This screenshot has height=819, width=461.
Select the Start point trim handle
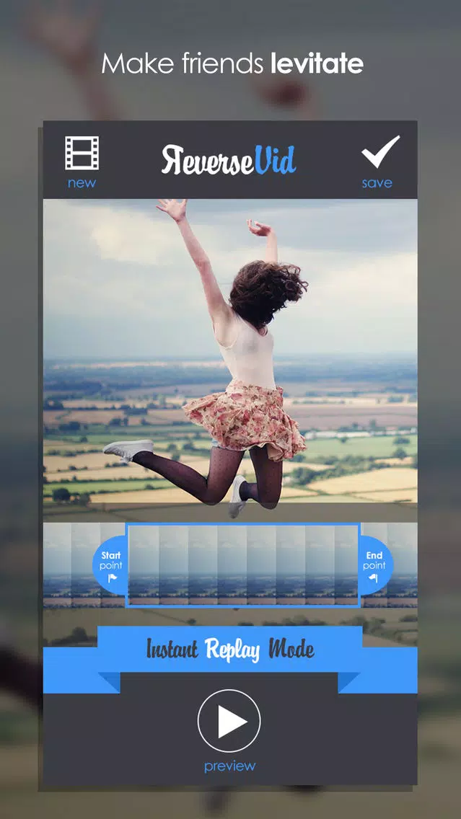(x=110, y=565)
